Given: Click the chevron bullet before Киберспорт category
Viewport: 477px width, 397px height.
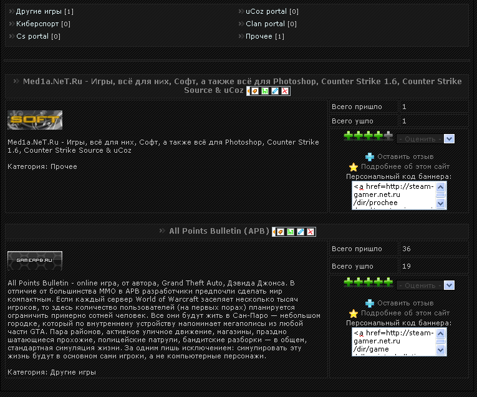Looking at the screenshot, I should tap(12, 24).
